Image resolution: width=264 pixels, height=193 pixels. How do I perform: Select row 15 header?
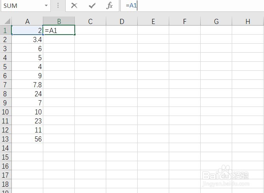click(6, 157)
